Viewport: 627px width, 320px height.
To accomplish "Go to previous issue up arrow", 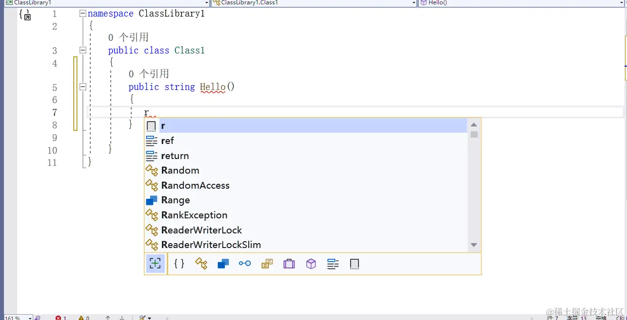I will tap(108, 318).
